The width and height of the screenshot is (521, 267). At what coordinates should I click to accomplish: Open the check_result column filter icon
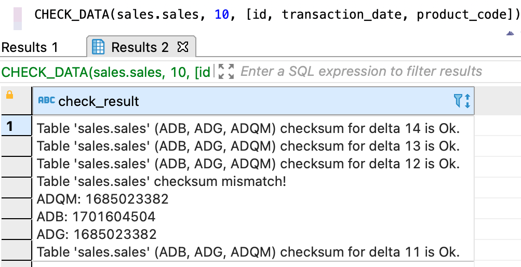[x=458, y=101]
